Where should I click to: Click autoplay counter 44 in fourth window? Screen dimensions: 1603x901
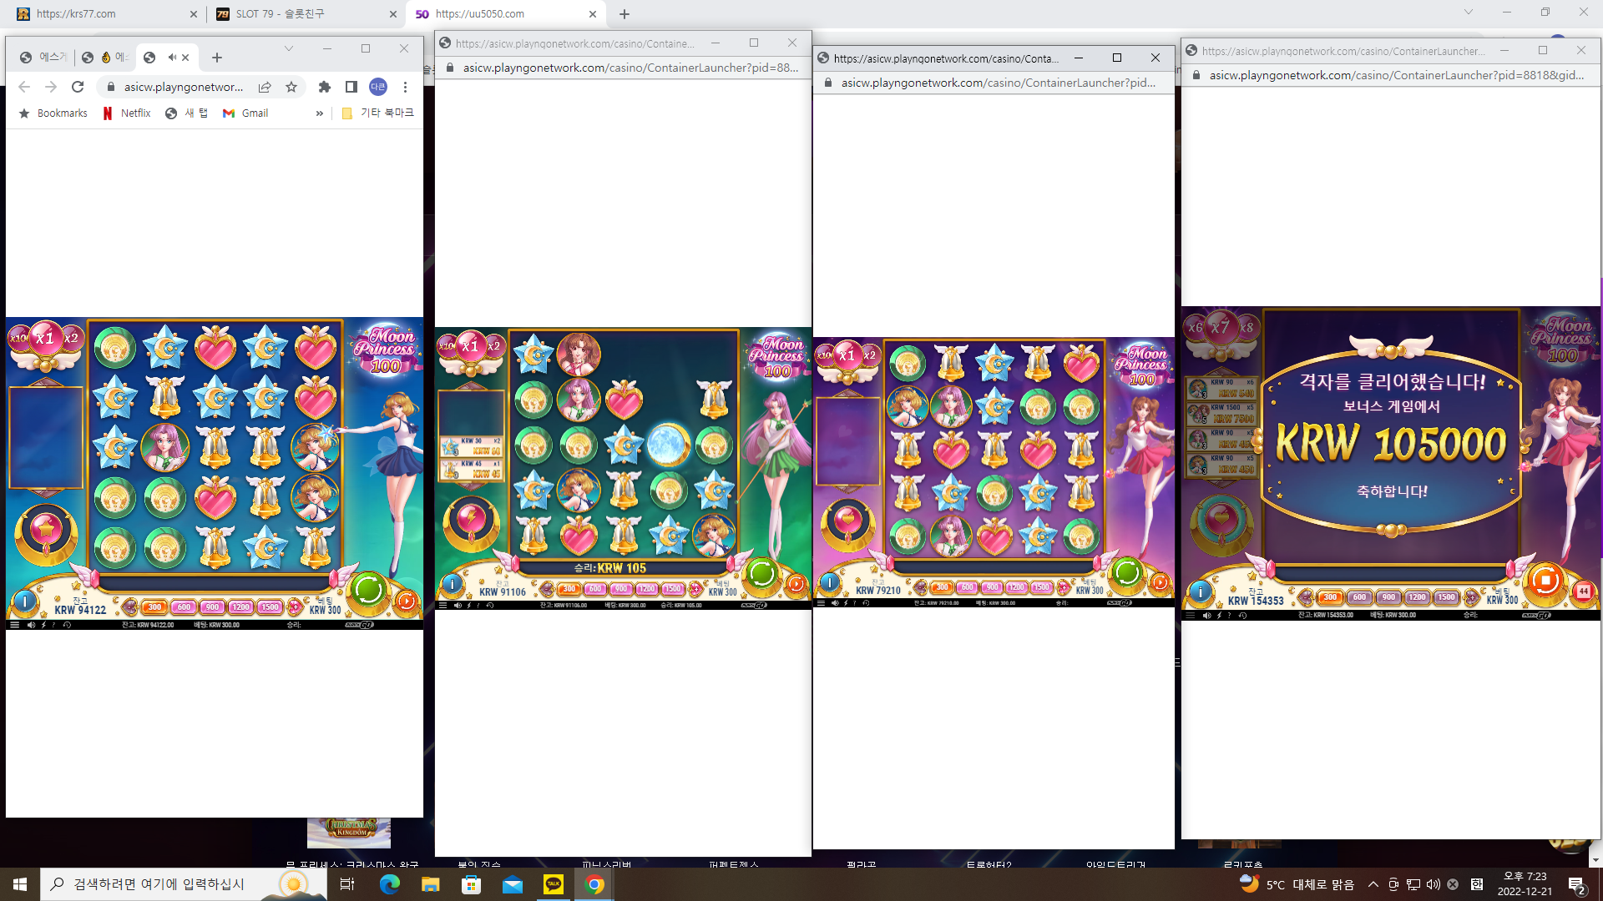coord(1584,591)
